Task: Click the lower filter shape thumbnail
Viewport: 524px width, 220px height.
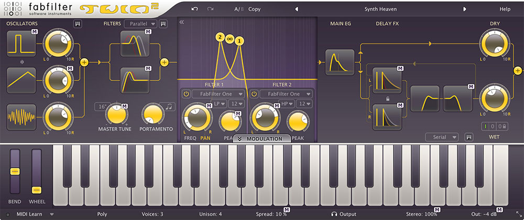Action: [135, 80]
